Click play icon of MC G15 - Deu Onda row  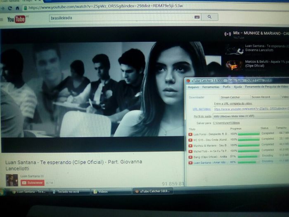pos(190,140)
